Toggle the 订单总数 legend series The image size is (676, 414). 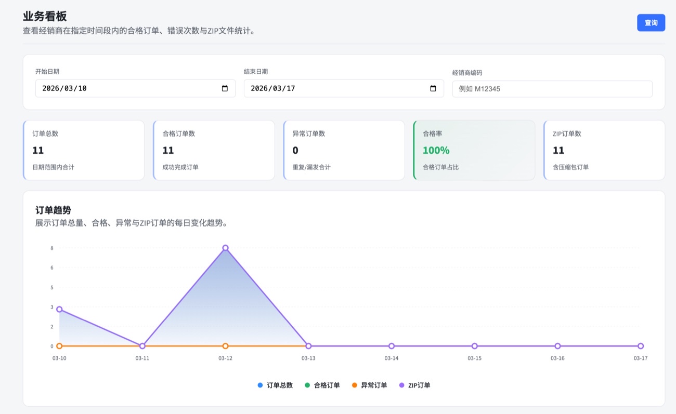pyautogui.click(x=275, y=385)
